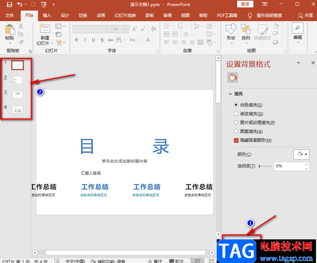Click the Save icon in title bar

[x=9, y=5]
